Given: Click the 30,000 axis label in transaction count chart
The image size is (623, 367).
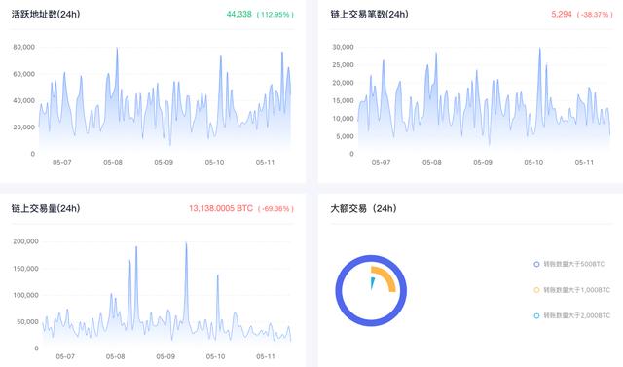Looking at the screenshot, I should tap(343, 47).
